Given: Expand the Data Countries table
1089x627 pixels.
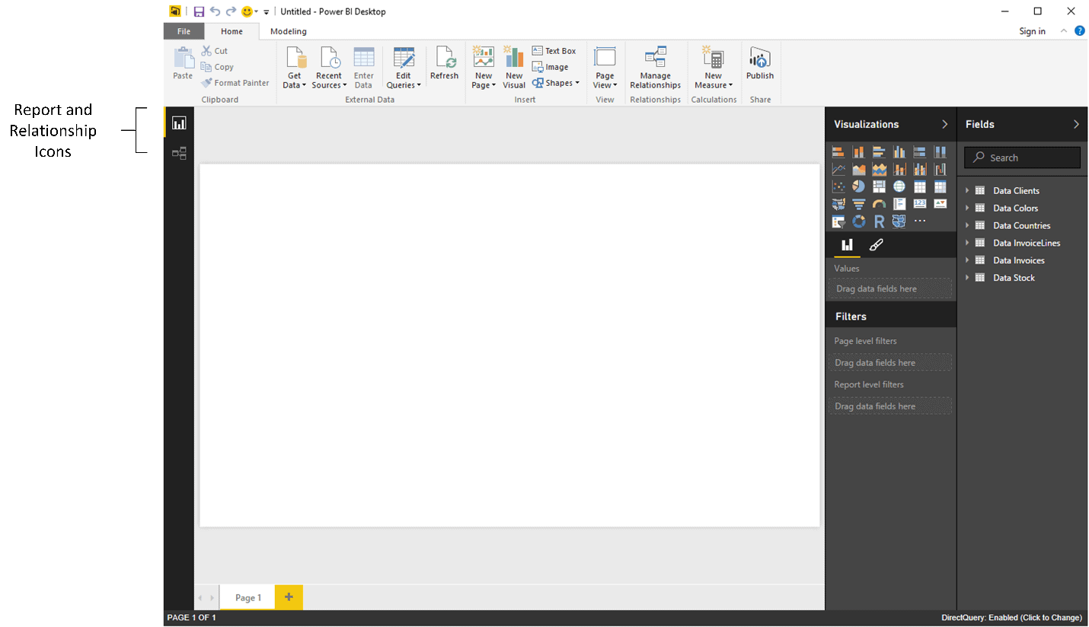Looking at the screenshot, I should (x=968, y=225).
